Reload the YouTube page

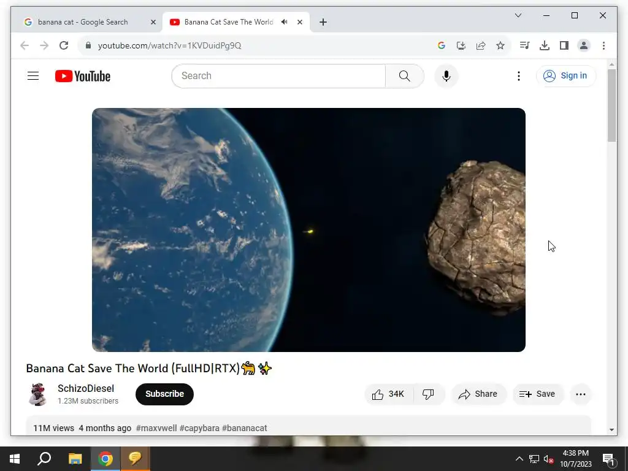(x=64, y=45)
